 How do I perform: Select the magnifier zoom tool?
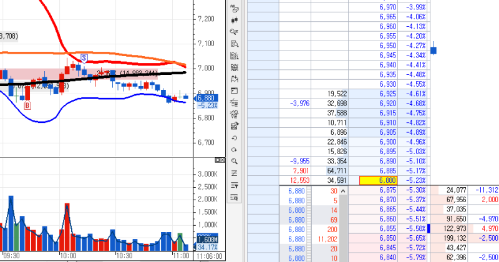[x=235, y=162]
